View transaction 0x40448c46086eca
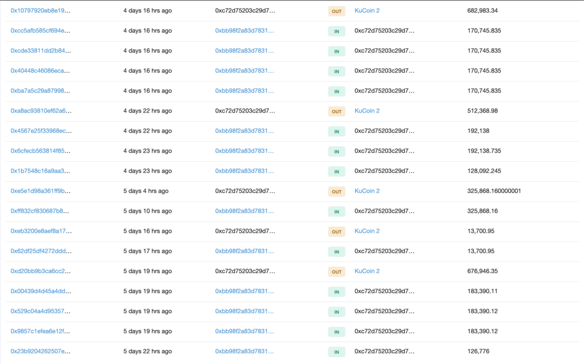This screenshot has height=364, width=584. click(41, 71)
